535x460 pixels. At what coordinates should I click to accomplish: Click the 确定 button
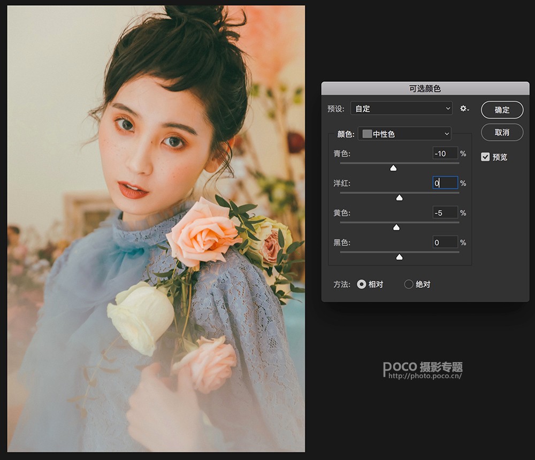pyautogui.click(x=502, y=110)
